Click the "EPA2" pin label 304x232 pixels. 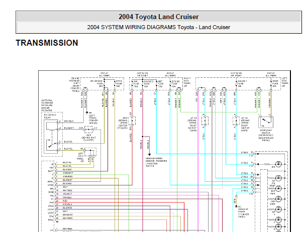coord(50,220)
